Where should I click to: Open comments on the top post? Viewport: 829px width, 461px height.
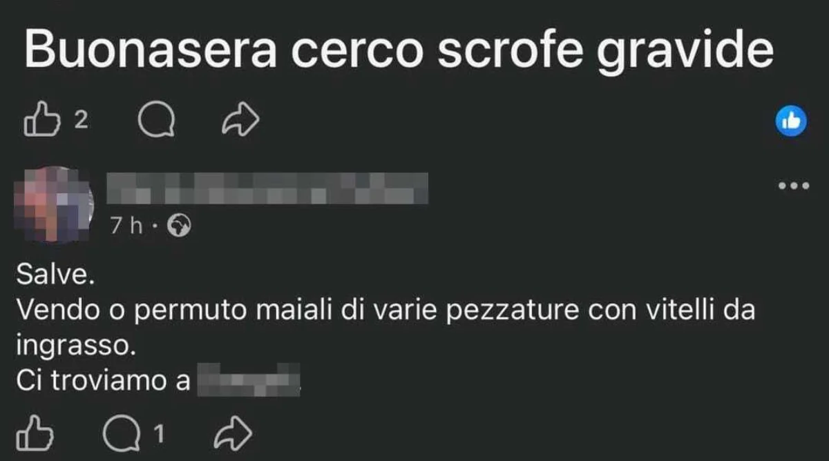[x=156, y=122]
